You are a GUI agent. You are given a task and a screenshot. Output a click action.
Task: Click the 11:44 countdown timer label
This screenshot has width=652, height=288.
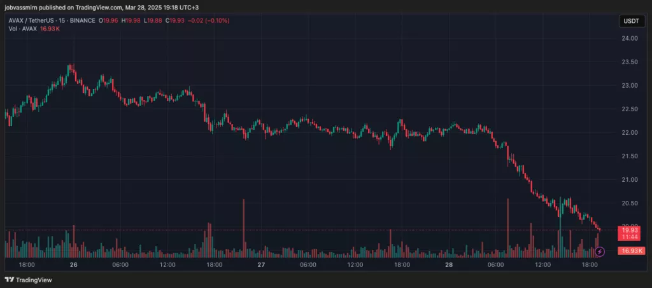click(630, 237)
